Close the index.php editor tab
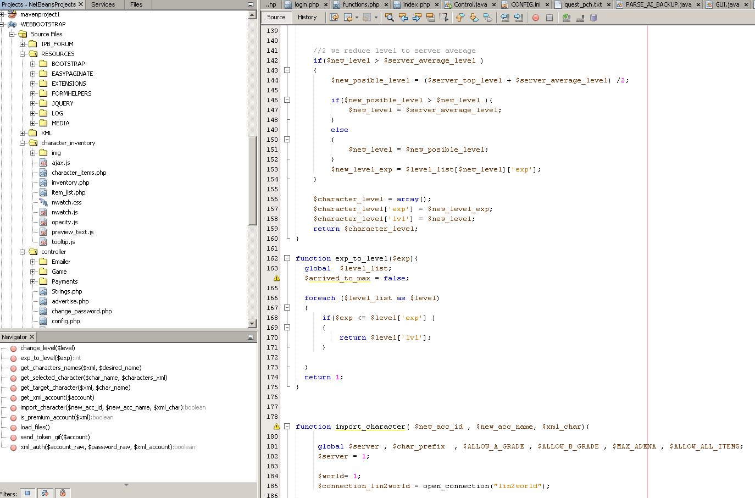Image resolution: width=755 pixels, height=498 pixels. click(437, 5)
